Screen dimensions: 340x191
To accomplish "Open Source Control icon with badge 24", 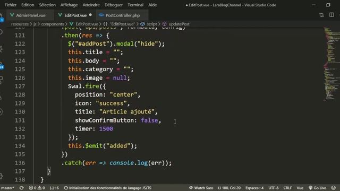I will [x=1, y=66].
